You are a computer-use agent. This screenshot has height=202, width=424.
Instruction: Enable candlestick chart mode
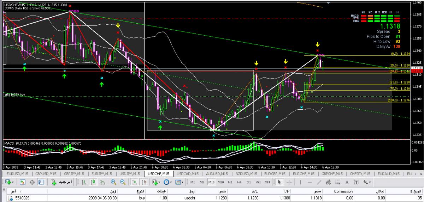93,182
